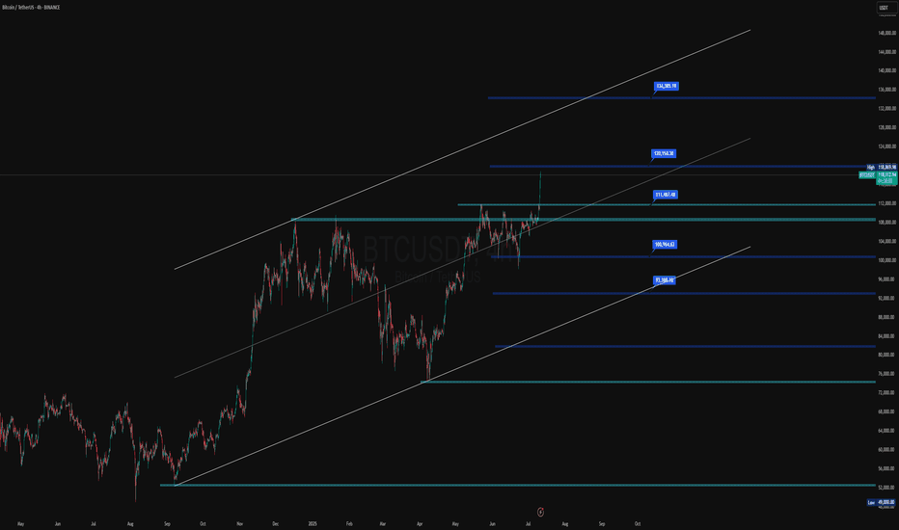Select the blue price callout starting with 120,
This screenshot has width=899, height=530.
pos(664,153)
